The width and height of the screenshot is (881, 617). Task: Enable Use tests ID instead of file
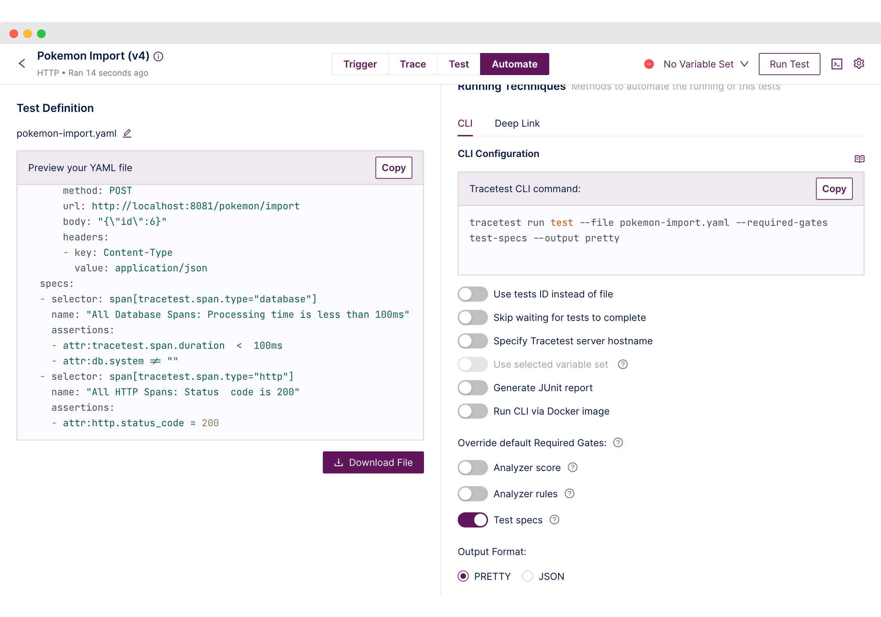click(473, 294)
